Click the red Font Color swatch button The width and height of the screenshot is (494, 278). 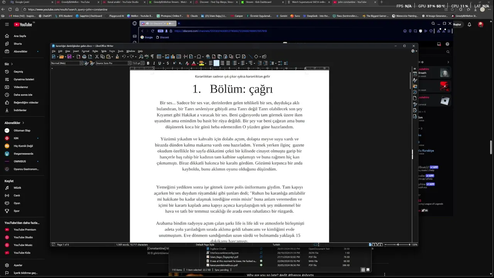point(194,63)
